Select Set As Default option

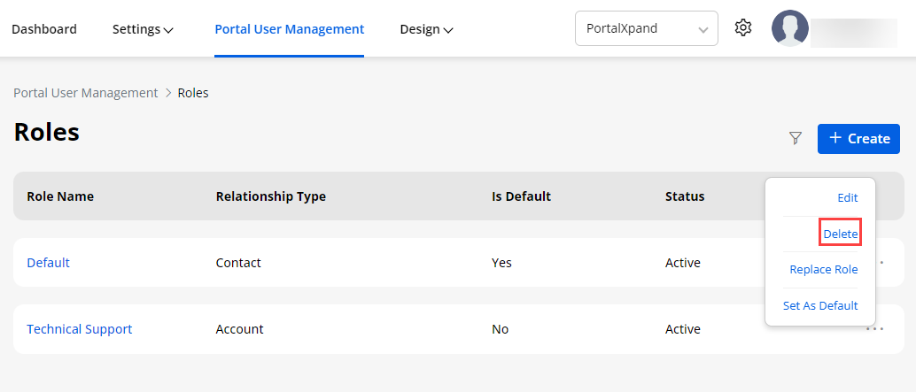click(x=820, y=305)
